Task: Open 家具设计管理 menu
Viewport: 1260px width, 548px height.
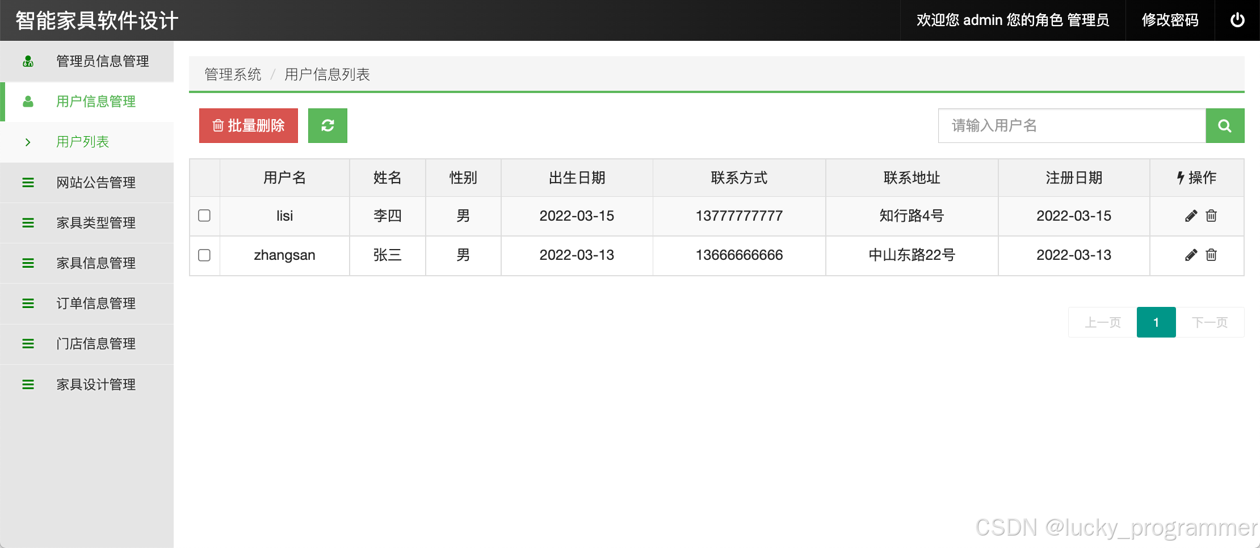Action: tap(87, 385)
